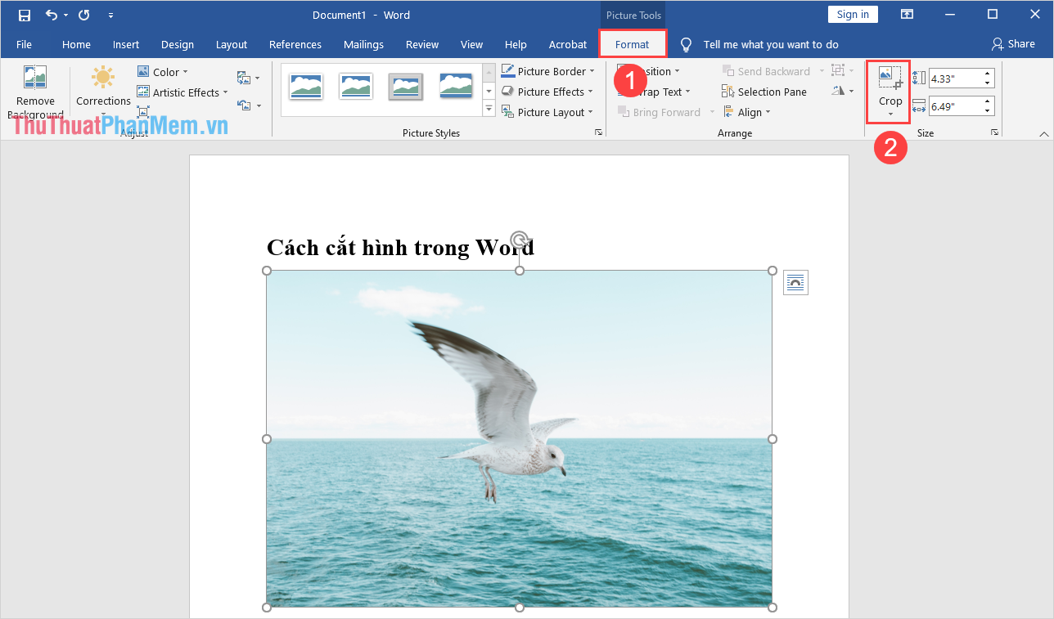1054x619 pixels.
Task: Open the Picture Effects dropdown
Action: click(x=547, y=92)
